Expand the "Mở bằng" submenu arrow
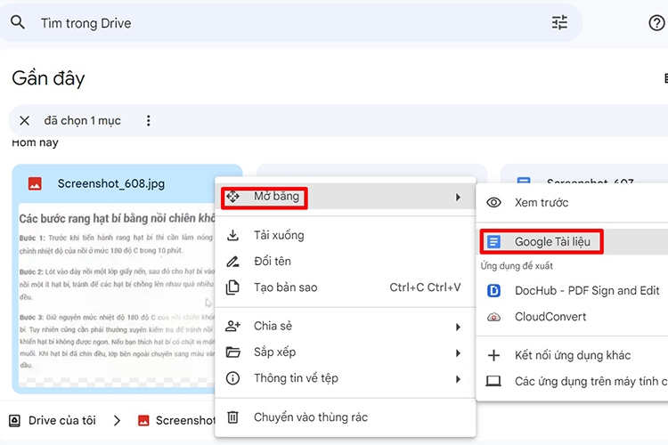 (x=458, y=198)
